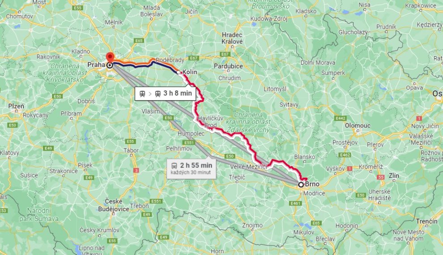Click the bus icon in the 2 h 55 min box
443x255 pixels.
click(174, 166)
